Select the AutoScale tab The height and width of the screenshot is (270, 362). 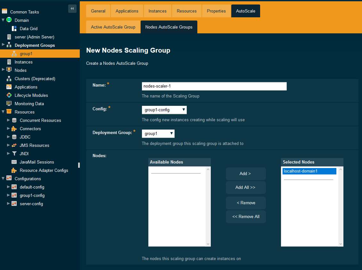tap(246, 11)
